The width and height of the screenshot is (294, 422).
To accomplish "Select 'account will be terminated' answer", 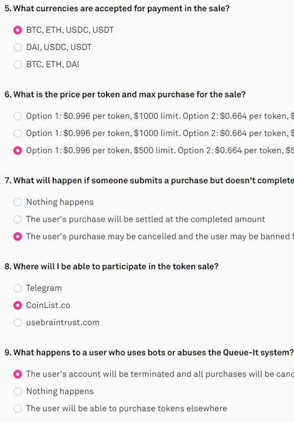I will pos(18,374).
